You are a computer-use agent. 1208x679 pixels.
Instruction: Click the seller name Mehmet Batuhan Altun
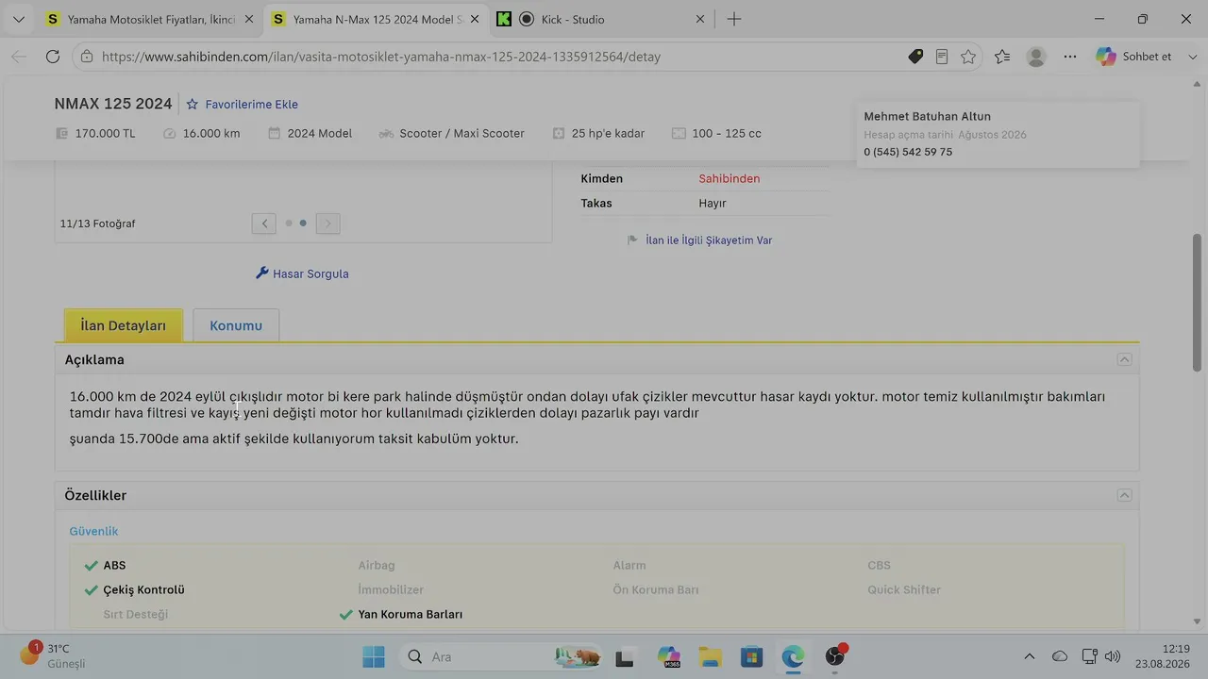(x=927, y=116)
